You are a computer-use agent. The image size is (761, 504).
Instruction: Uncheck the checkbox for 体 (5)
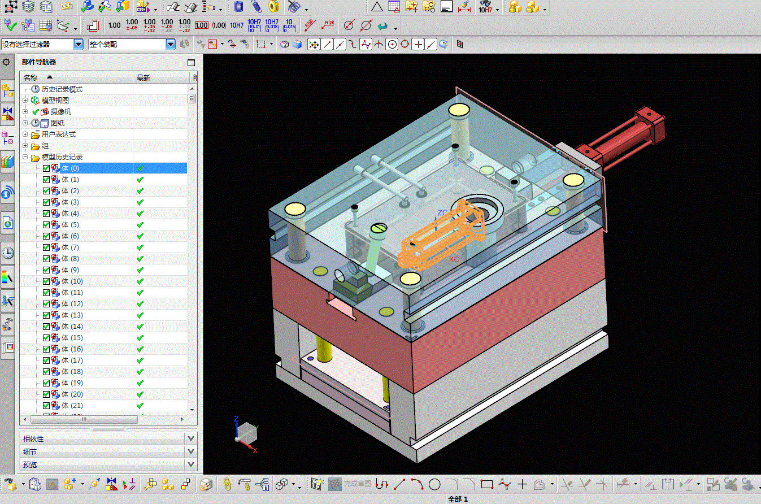[x=46, y=225]
